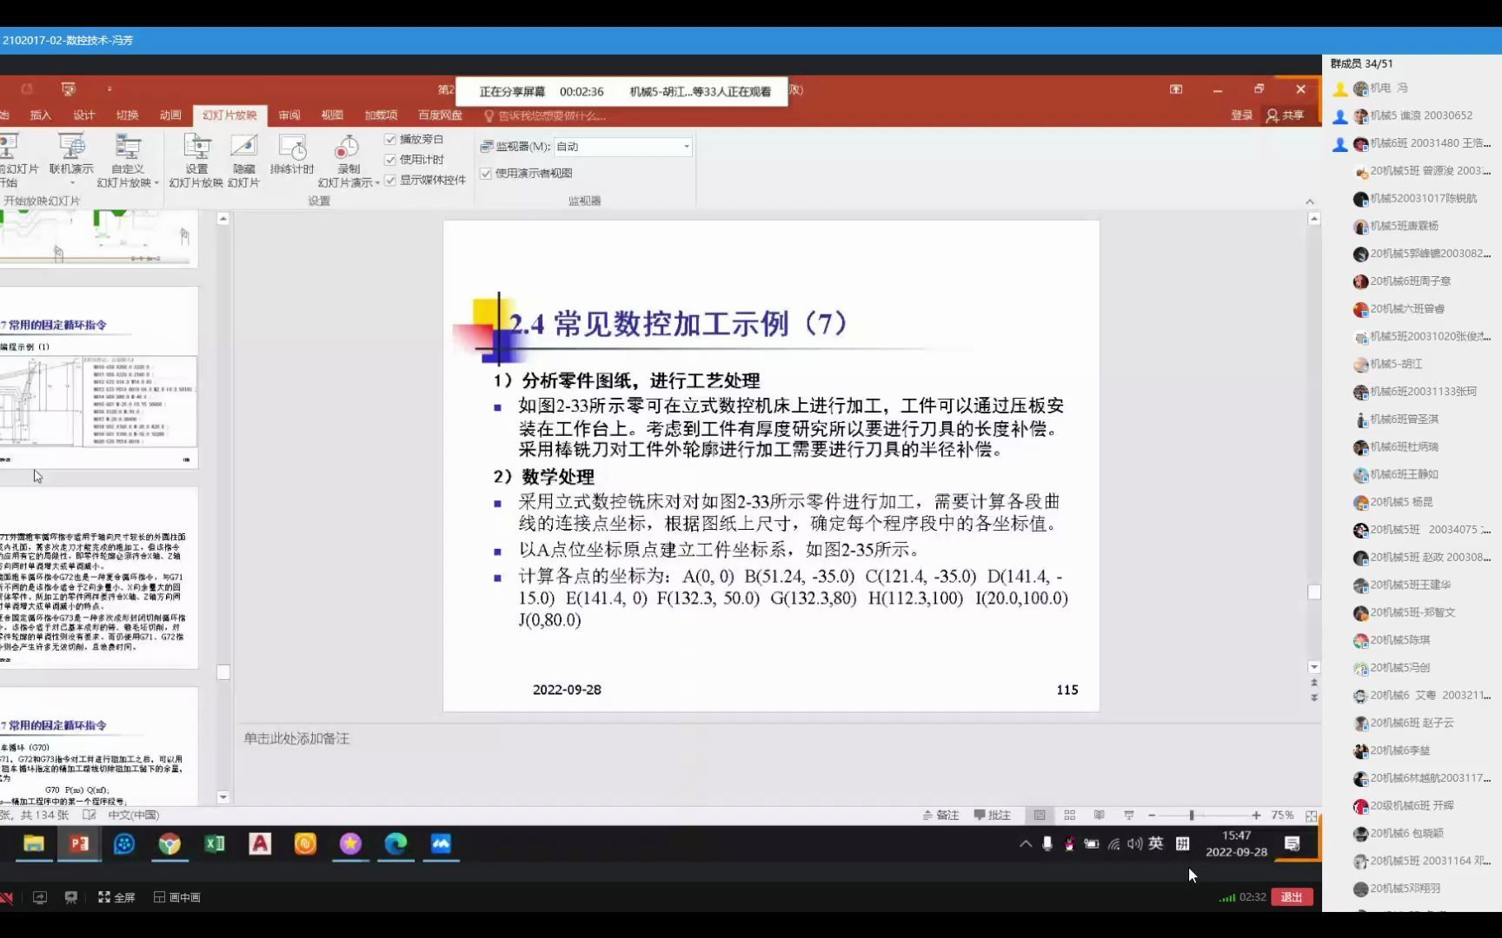Open the 插入 ribbon tab
This screenshot has height=938, width=1502.
click(x=41, y=116)
